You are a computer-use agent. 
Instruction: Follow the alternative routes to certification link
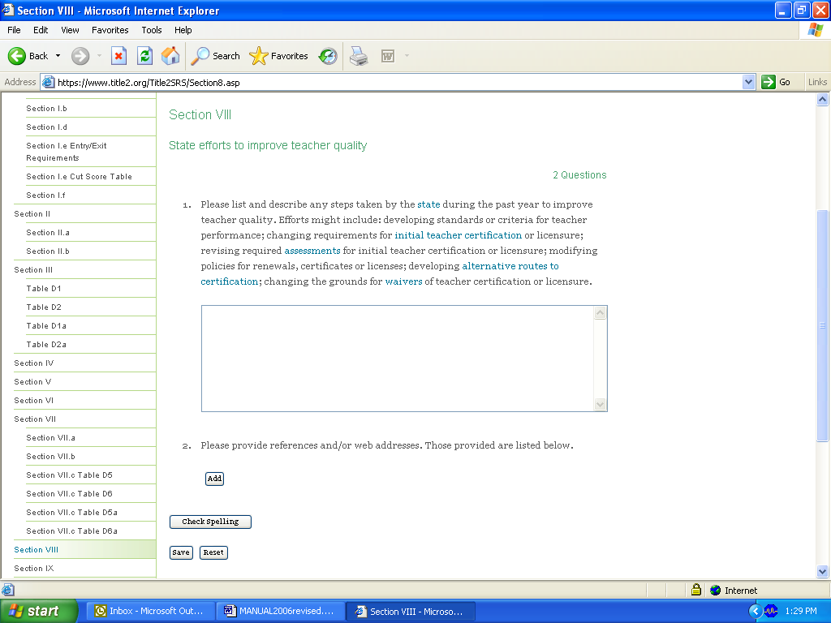pyautogui.click(x=510, y=266)
